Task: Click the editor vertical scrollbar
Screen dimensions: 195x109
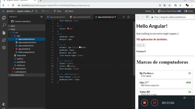Action: tap(134, 48)
